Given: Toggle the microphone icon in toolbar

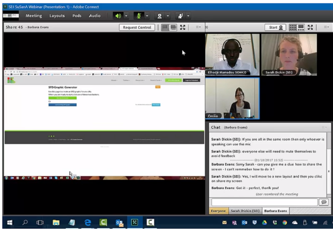Looking at the screenshot, I should click(x=138, y=16).
